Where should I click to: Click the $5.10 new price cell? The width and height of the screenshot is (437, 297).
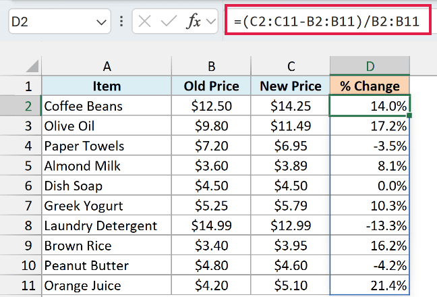click(x=291, y=285)
